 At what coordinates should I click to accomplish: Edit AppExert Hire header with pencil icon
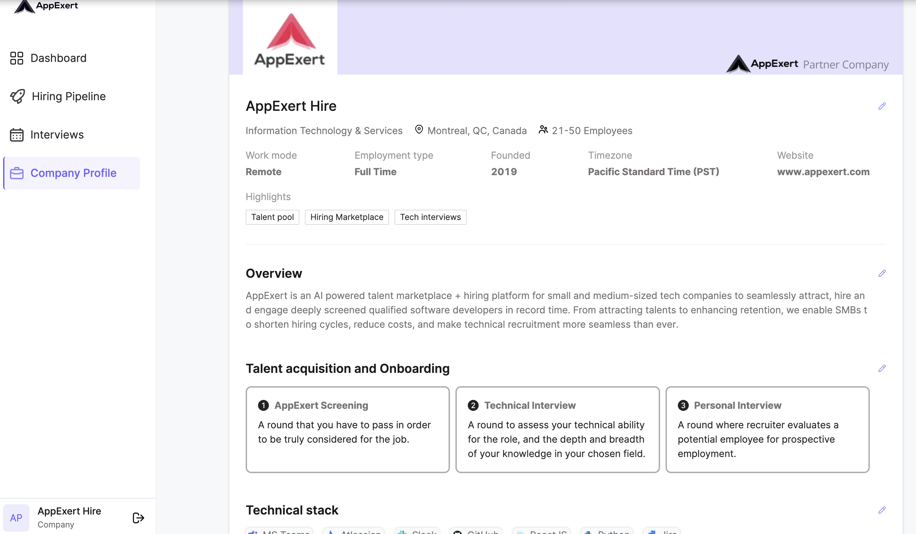(882, 106)
